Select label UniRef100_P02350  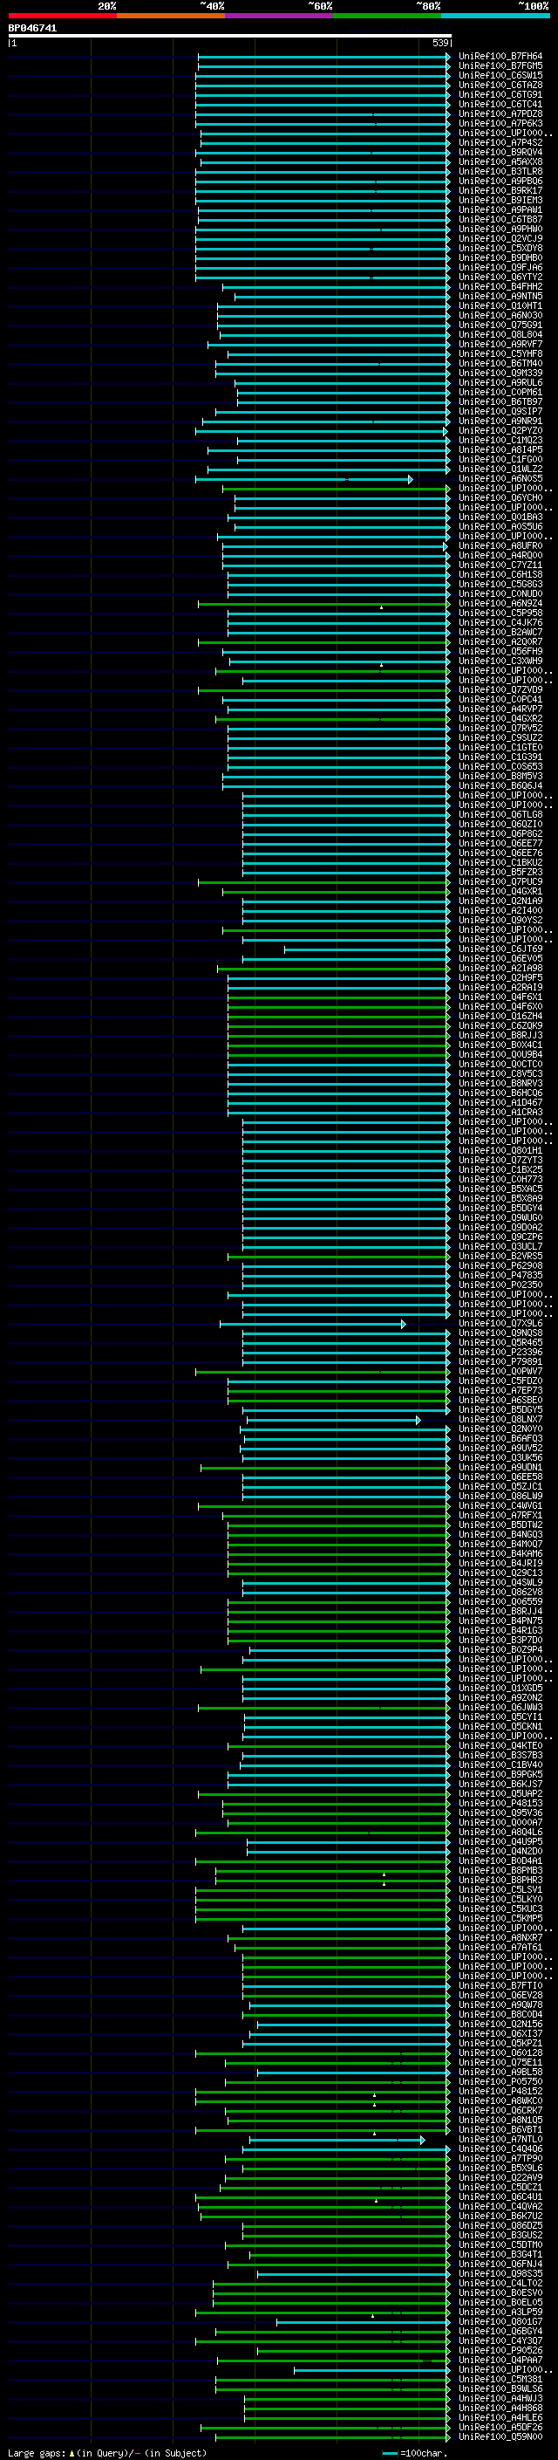(x=500, y=1285)
